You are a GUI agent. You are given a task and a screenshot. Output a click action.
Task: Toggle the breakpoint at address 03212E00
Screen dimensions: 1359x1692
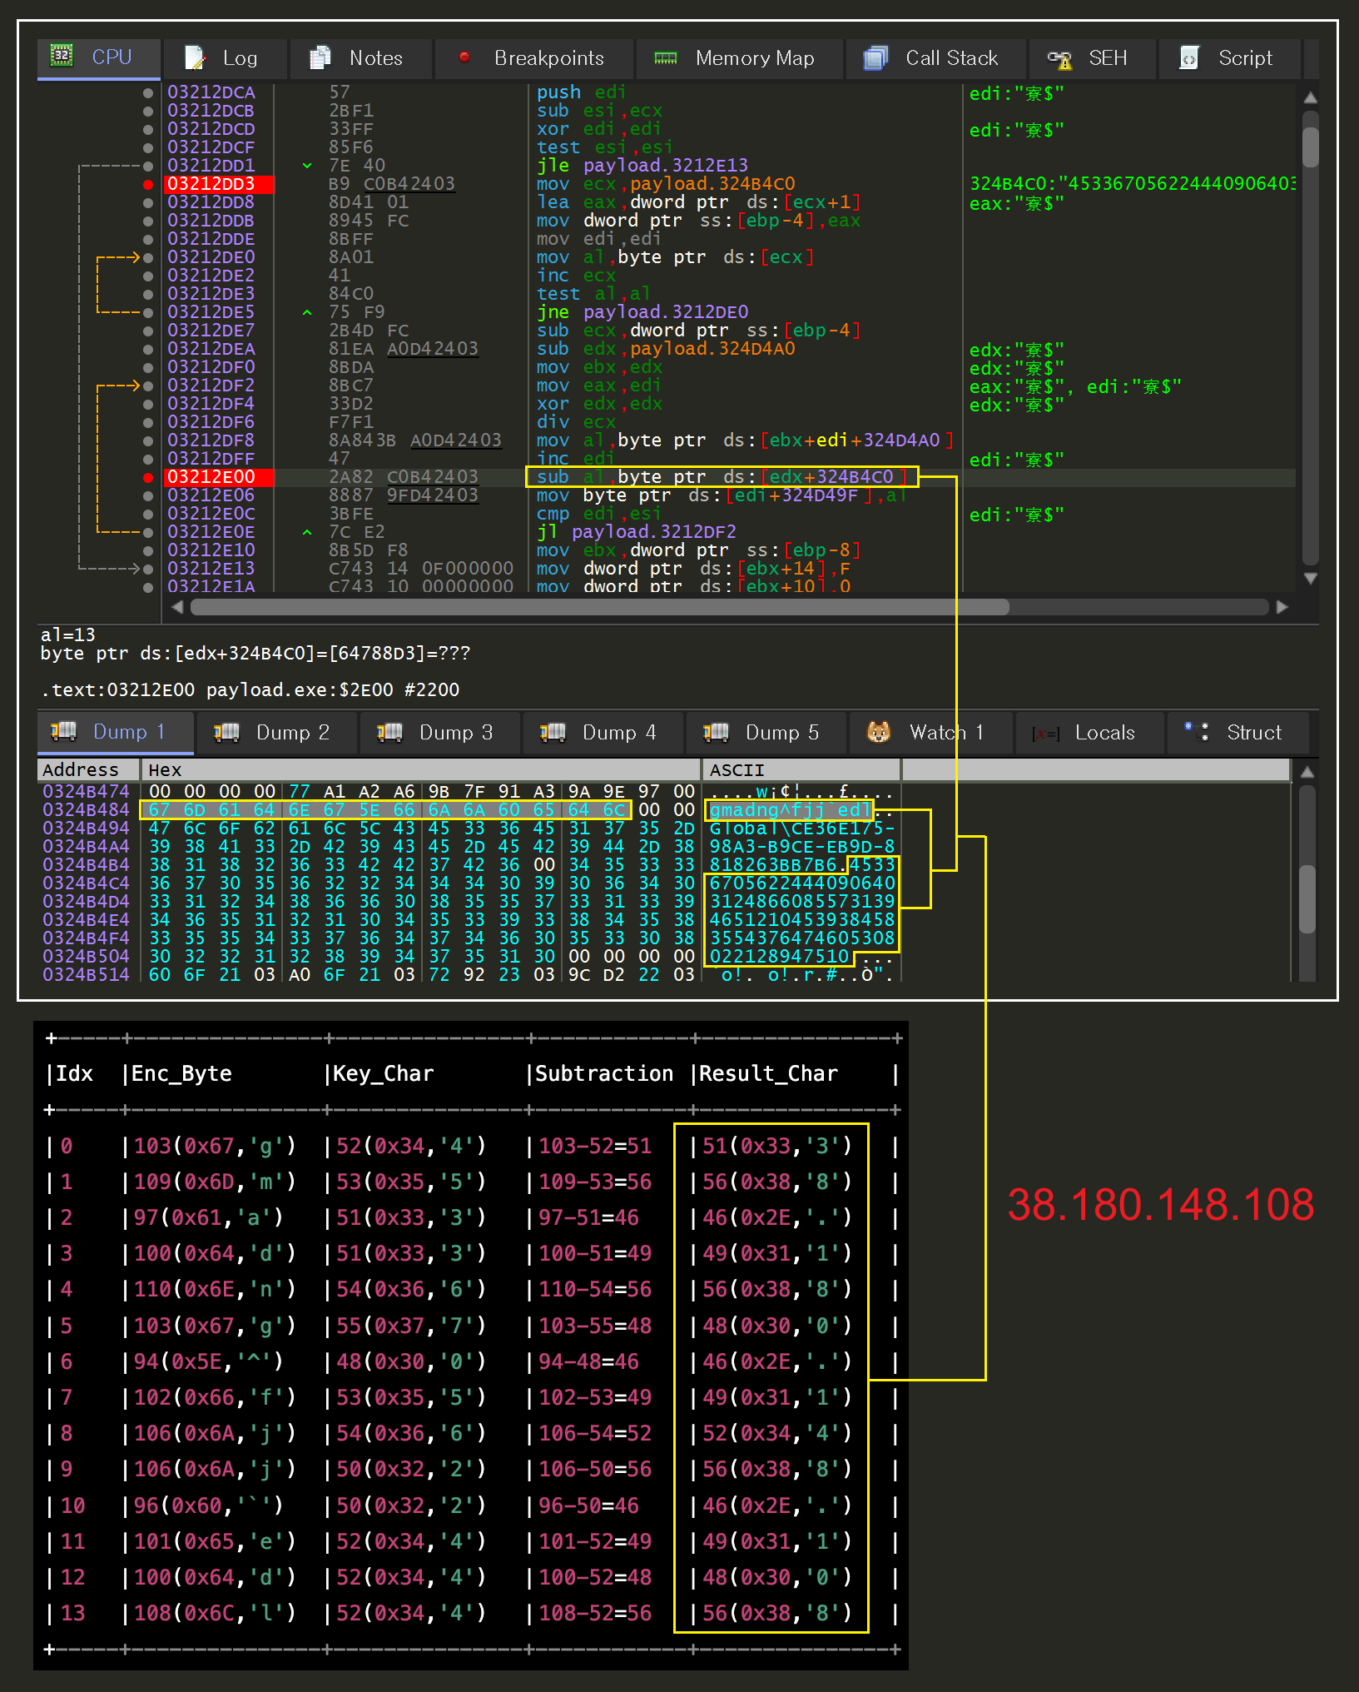148,477
